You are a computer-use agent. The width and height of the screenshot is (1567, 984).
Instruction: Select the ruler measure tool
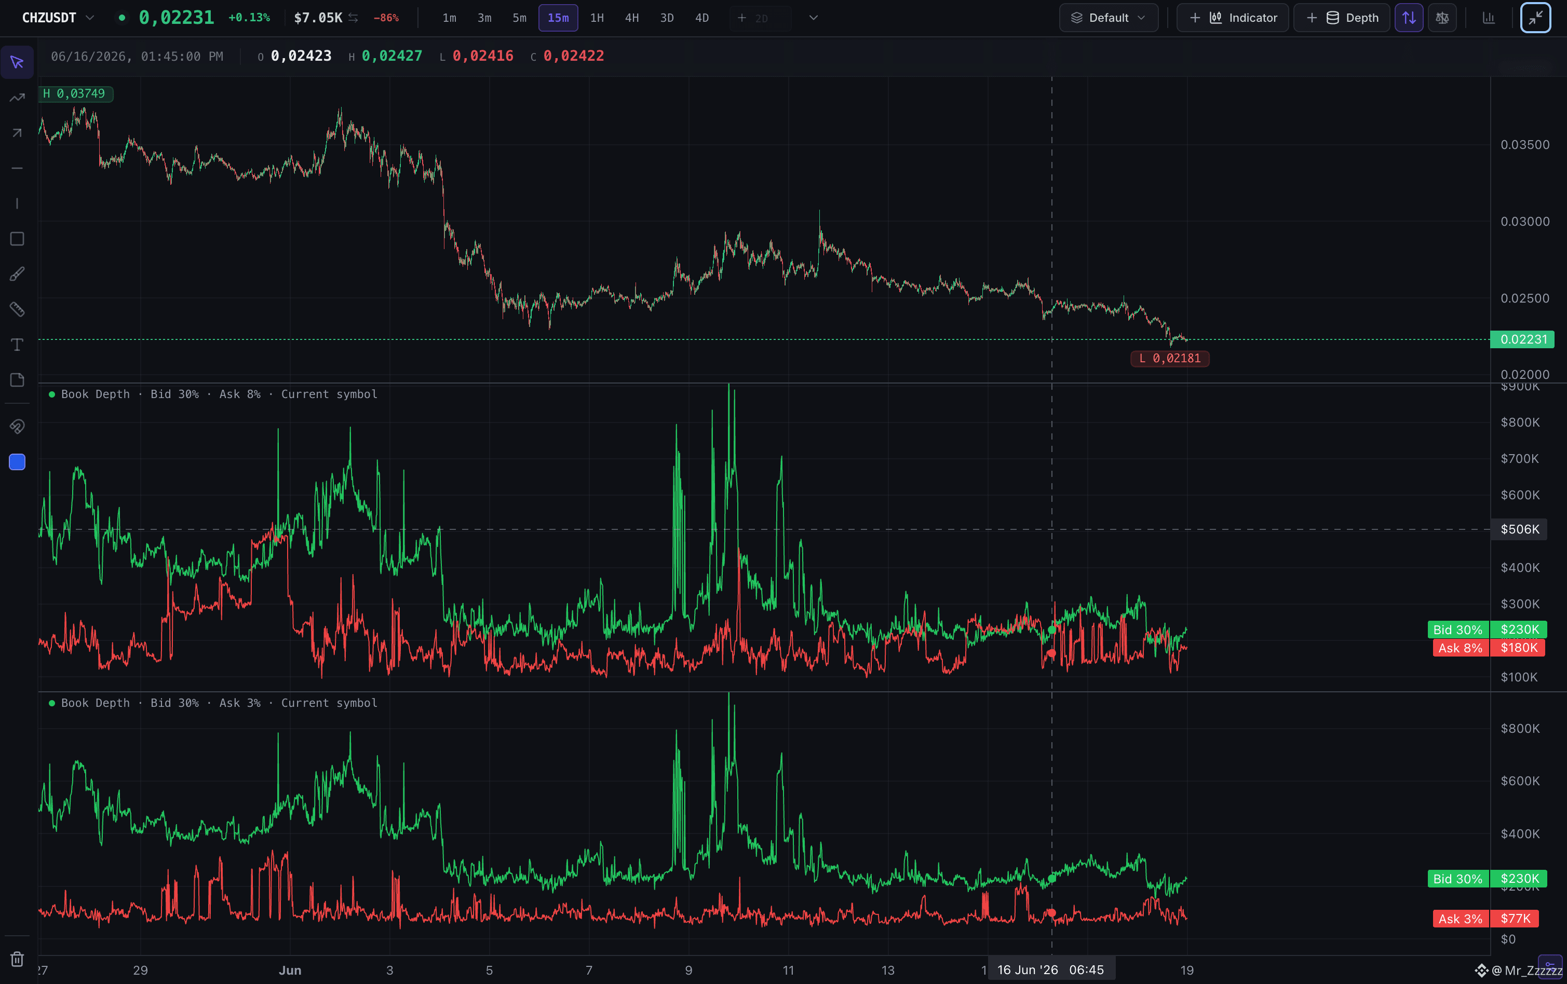[17, 309]
